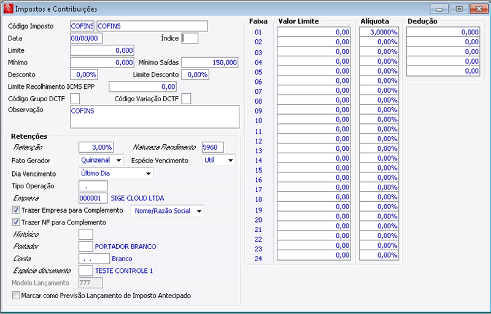Maximize the Impostos e Contribuições window
The width and height of the screenshot is (491, 314).
[459, 9]
